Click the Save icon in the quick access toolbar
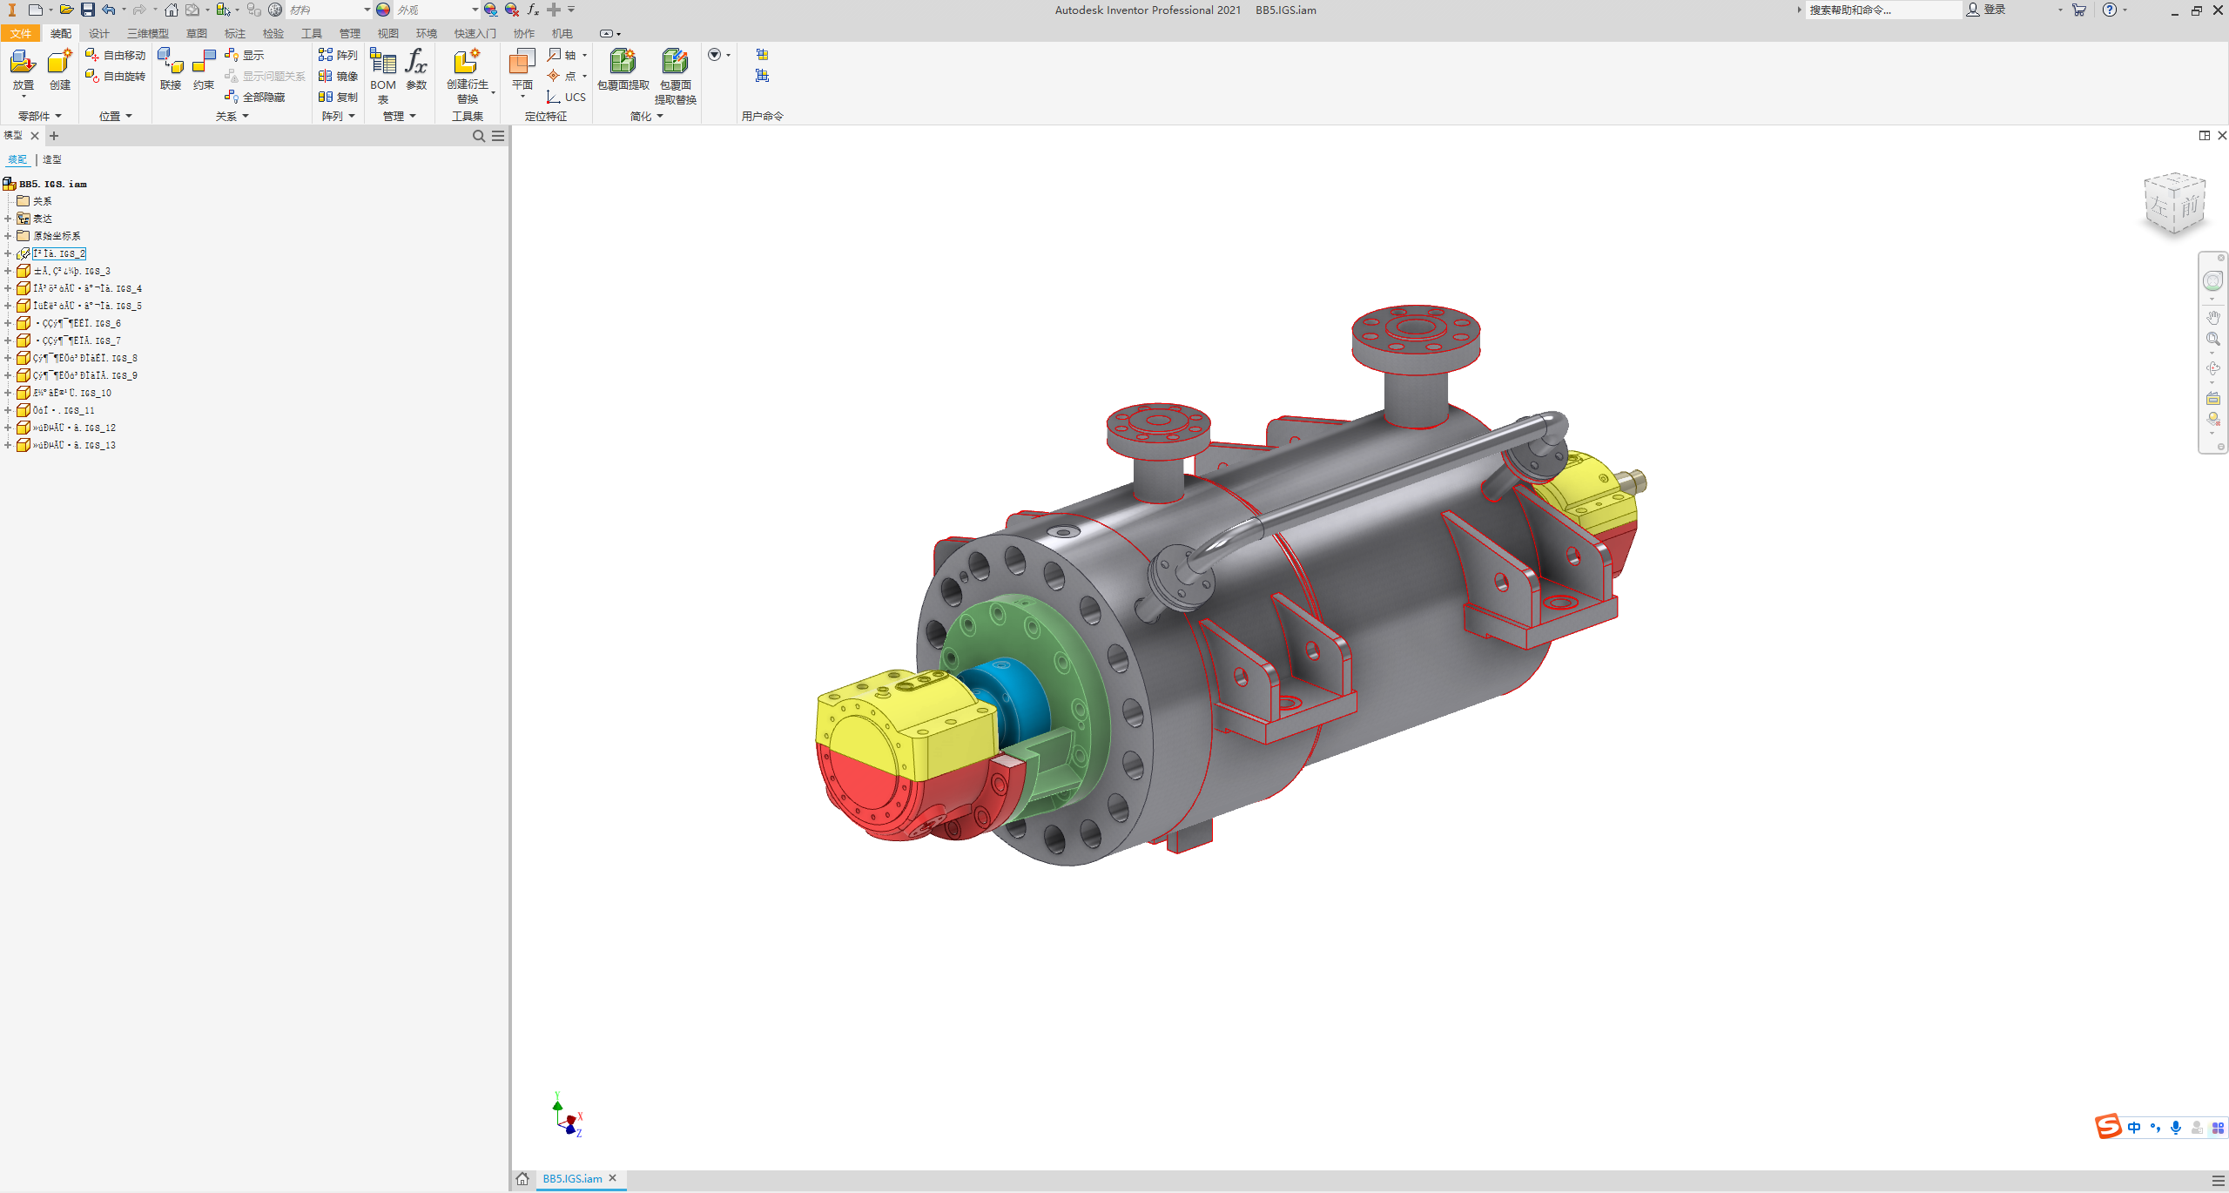This screenshot has height=1193, width=2229. [88, 10]
